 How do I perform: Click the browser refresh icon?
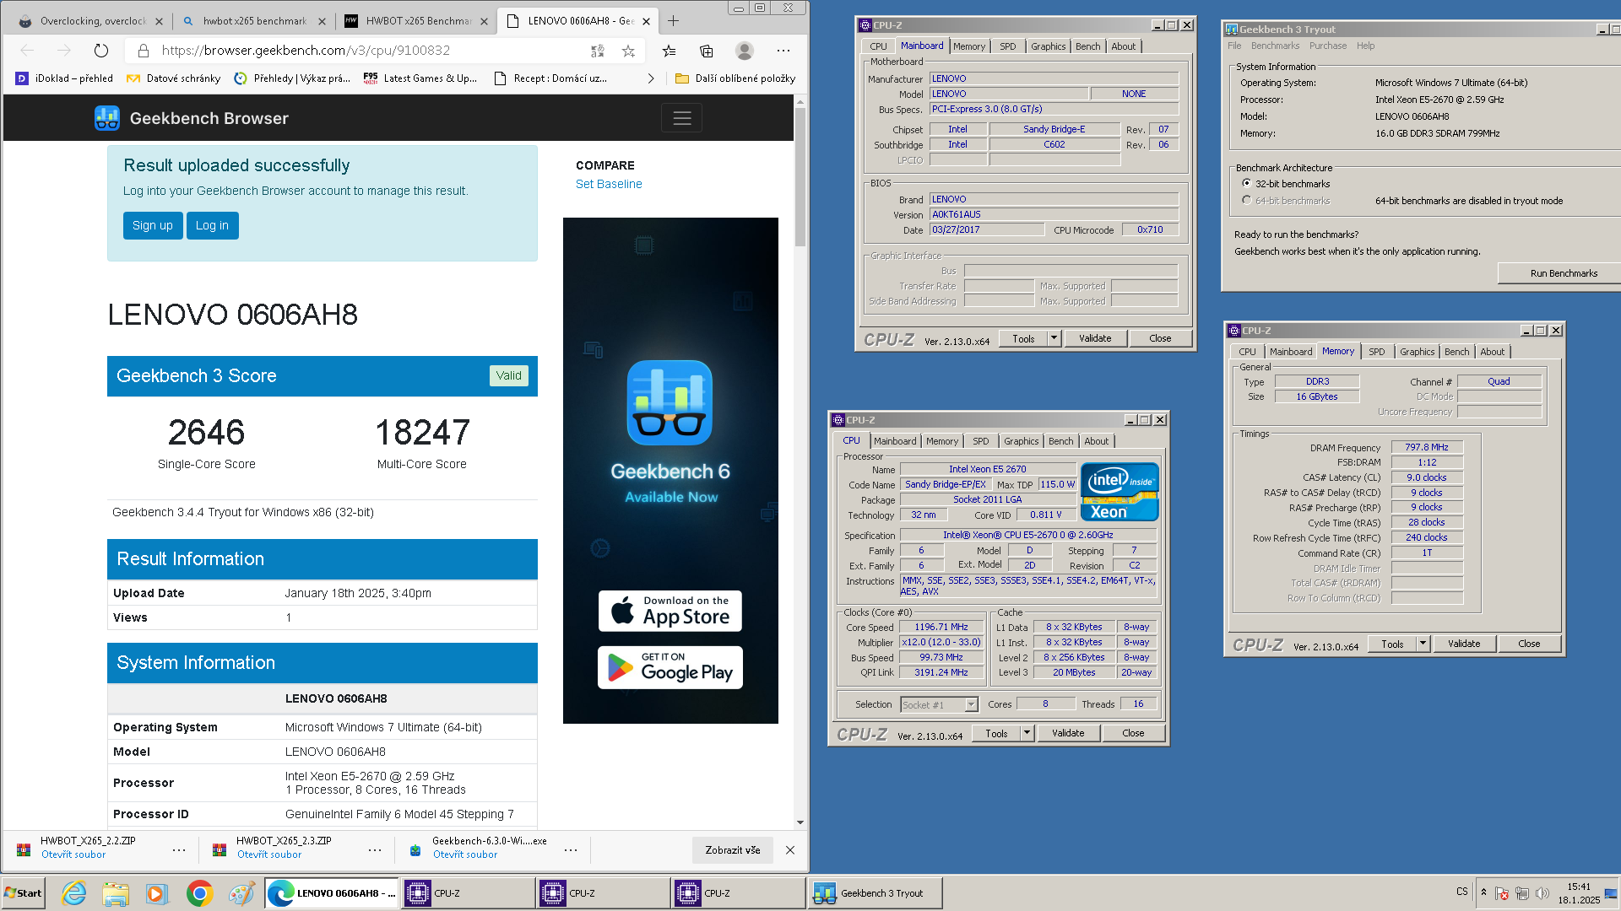pyautogui.click(x=101, y=51)
